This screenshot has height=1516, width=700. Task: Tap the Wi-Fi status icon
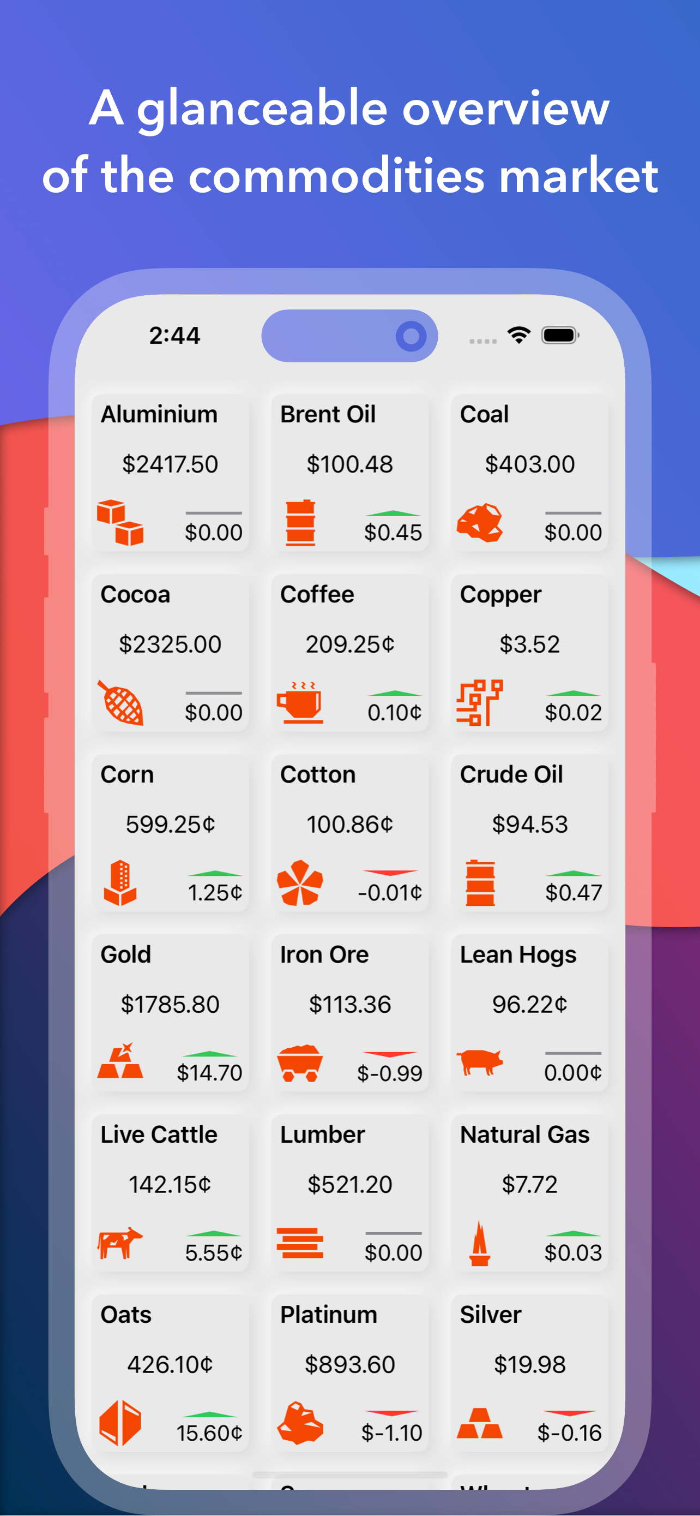coord(518,336)
